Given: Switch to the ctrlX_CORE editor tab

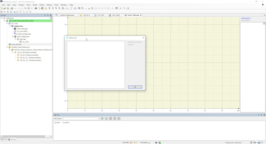Looking at the screenshot, I should 116,15.
